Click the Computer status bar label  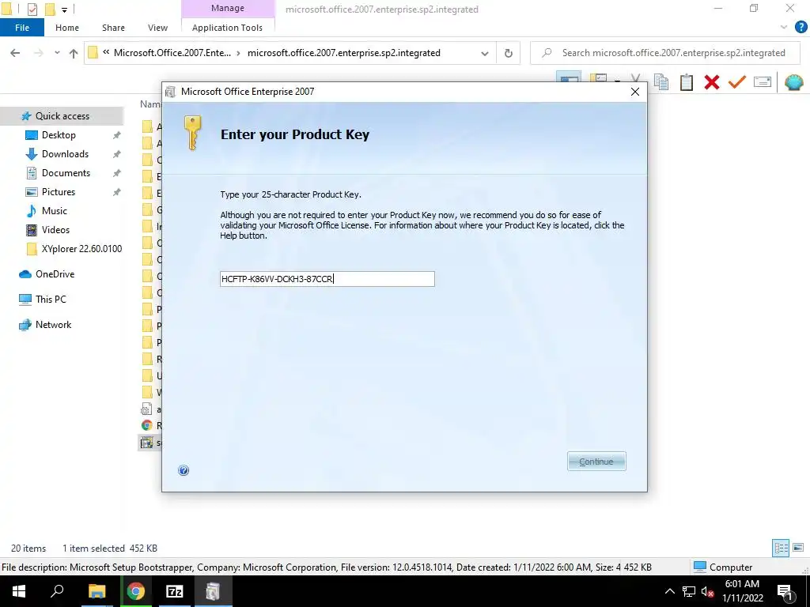[723, 567]
